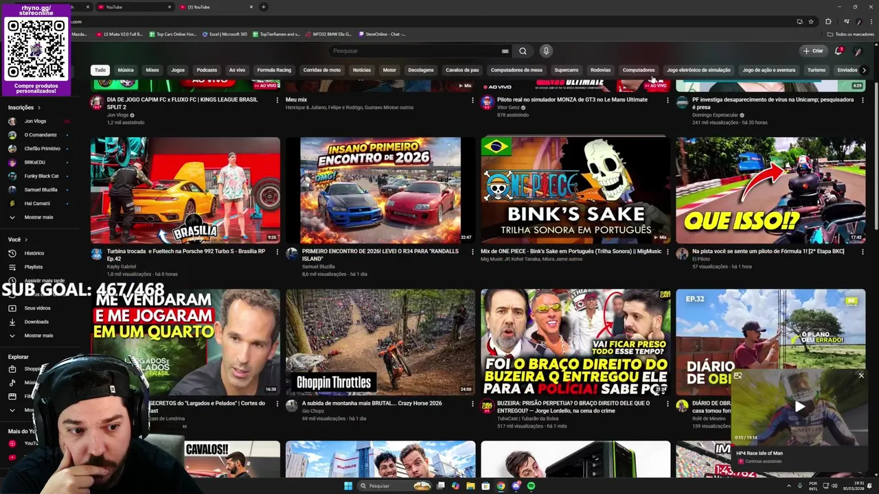Viewport: 879px width, 494px height.
Task: Open Seus vídeos in the sidebar
Action: point(37,308)
